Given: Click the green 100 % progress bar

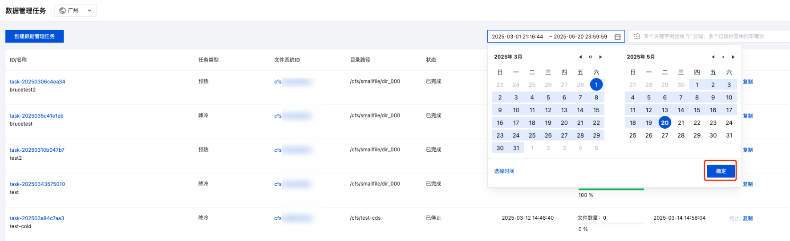Looking at the screenshot, I should coord(611,189).
